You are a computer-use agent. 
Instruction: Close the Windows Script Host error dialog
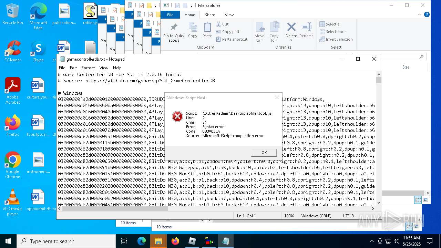click(277, 97)
